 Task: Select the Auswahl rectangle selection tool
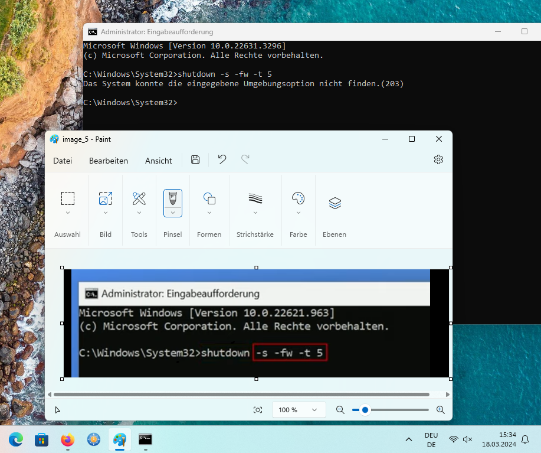(68, 198)
